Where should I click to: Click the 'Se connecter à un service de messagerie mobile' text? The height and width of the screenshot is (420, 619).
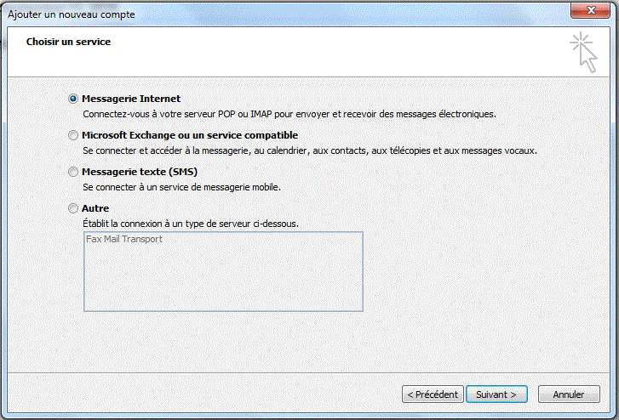point(181,186)
